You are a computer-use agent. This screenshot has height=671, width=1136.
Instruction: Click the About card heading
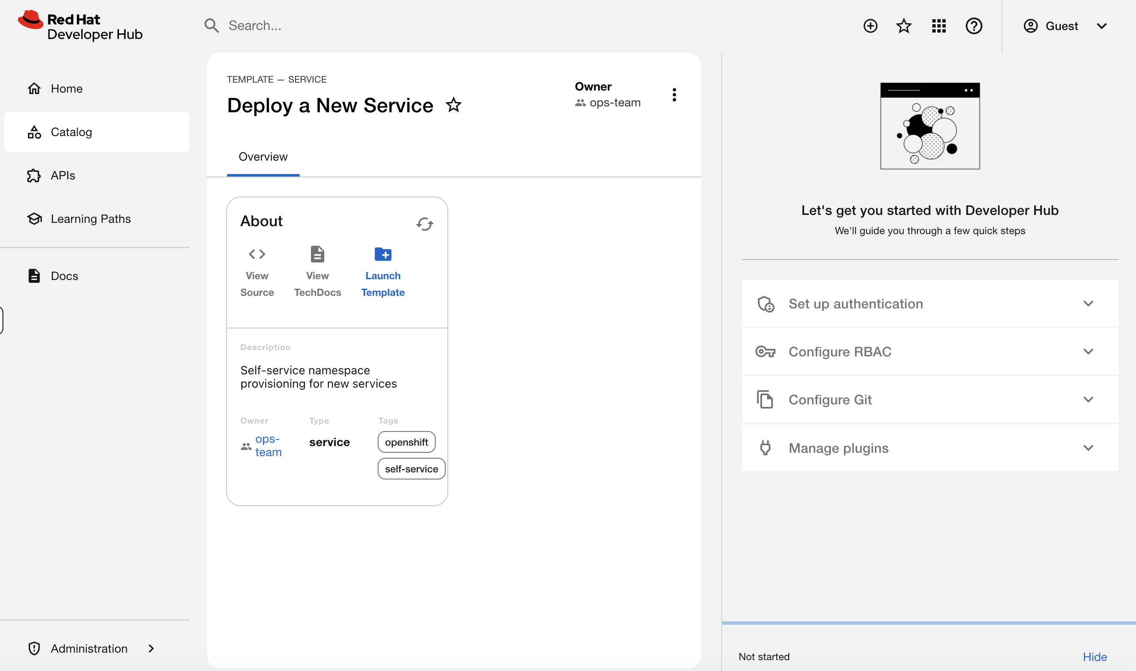(261, 221)
